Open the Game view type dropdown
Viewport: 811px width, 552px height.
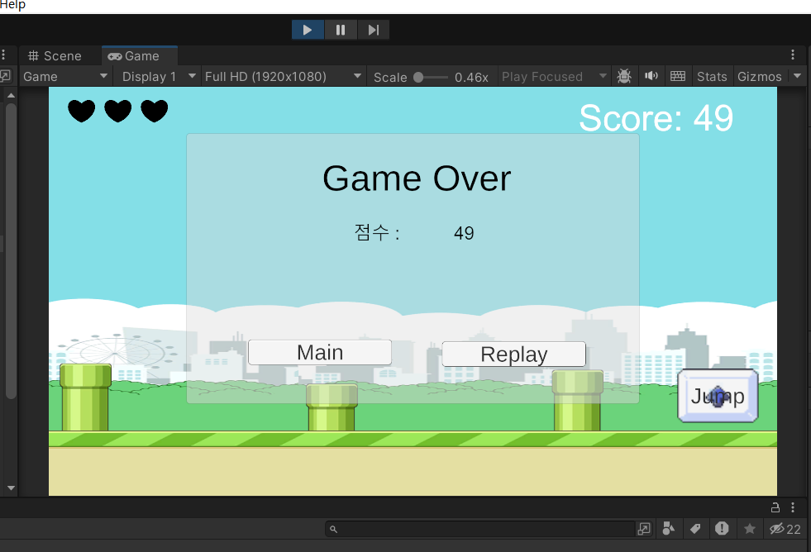(65, 77)
